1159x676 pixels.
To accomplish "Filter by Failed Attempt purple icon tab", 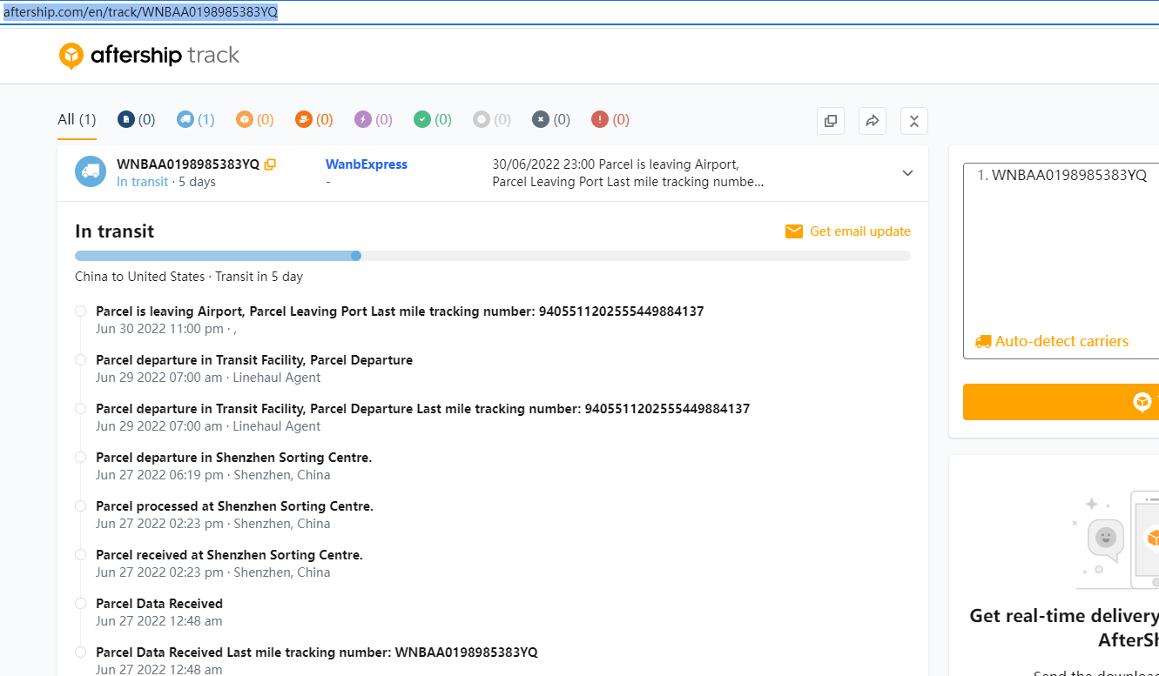I will point(363,119).
